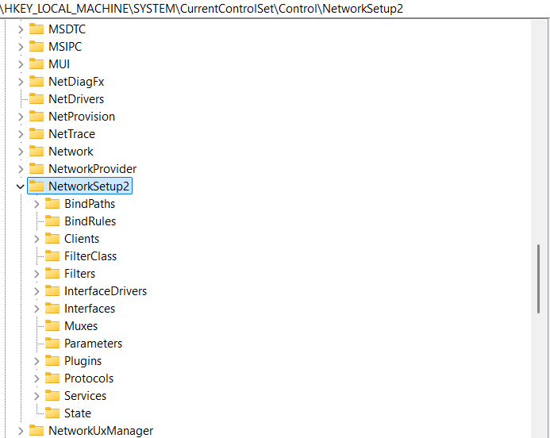Click the open NetworkSetup2 folder icon

(x=37, y=186)
